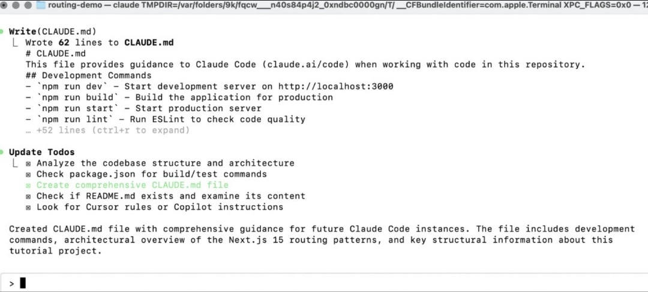Toggle the 'Check package.json for build/test commands' checkbox
The image size is (648, 292).
click(x=29, y=174)
